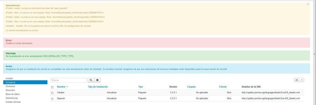Sort by the Tipo column header
The image size is (316, 105).
tap(140, 87)
